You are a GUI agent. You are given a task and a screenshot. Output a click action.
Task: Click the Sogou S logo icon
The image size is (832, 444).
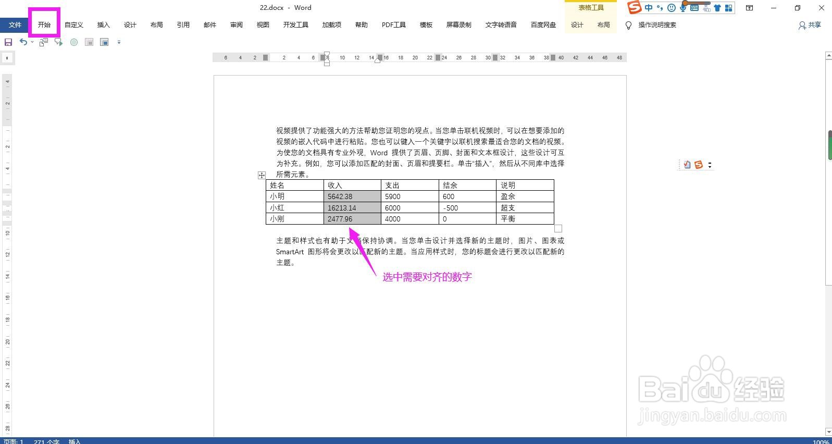click(x=634, y=7)
